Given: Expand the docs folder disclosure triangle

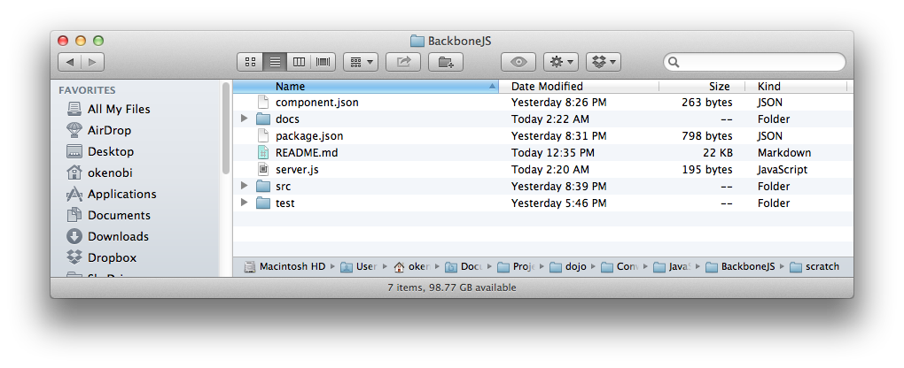Looking at the screenshot, I should tap(244, 119).
